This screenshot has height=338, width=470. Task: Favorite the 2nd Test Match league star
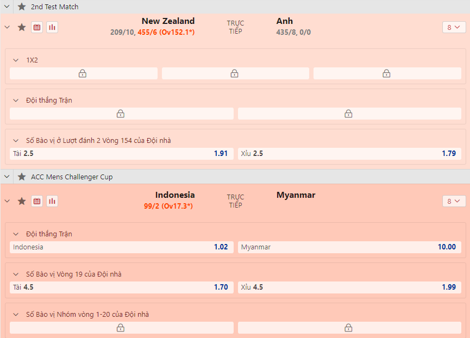click(22, 7)
